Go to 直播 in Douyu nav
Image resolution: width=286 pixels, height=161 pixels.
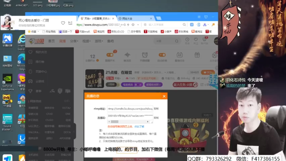[x=63, y=41]
